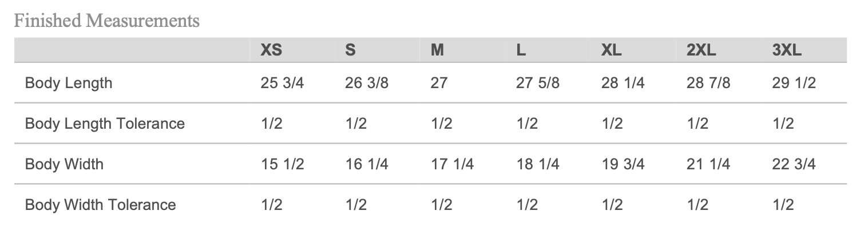Select the 18 1/4 body width cell

point(538,164)
